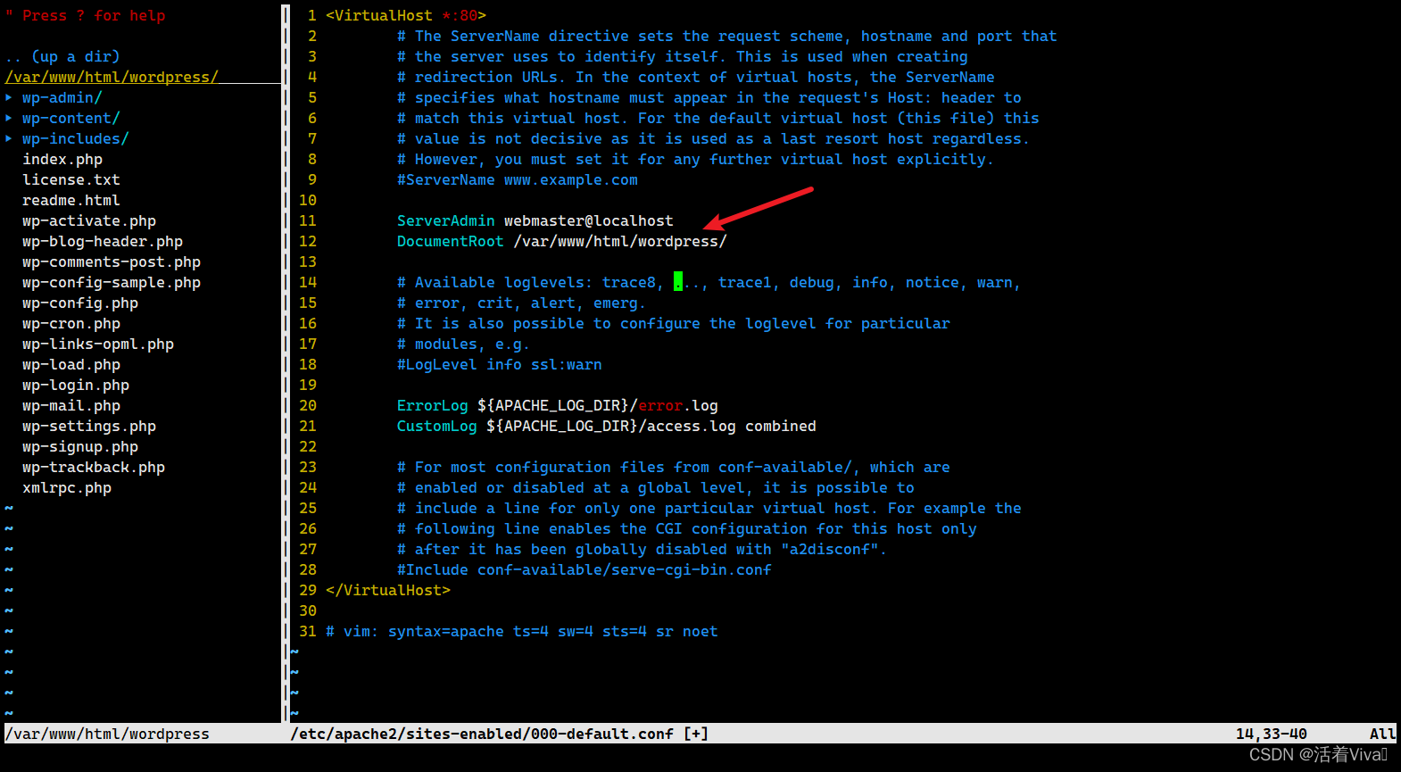Click the ErrorLog directive keyword
This screenshot has height=772, width=1401.
pyautogui.click(x=433, y=405)
